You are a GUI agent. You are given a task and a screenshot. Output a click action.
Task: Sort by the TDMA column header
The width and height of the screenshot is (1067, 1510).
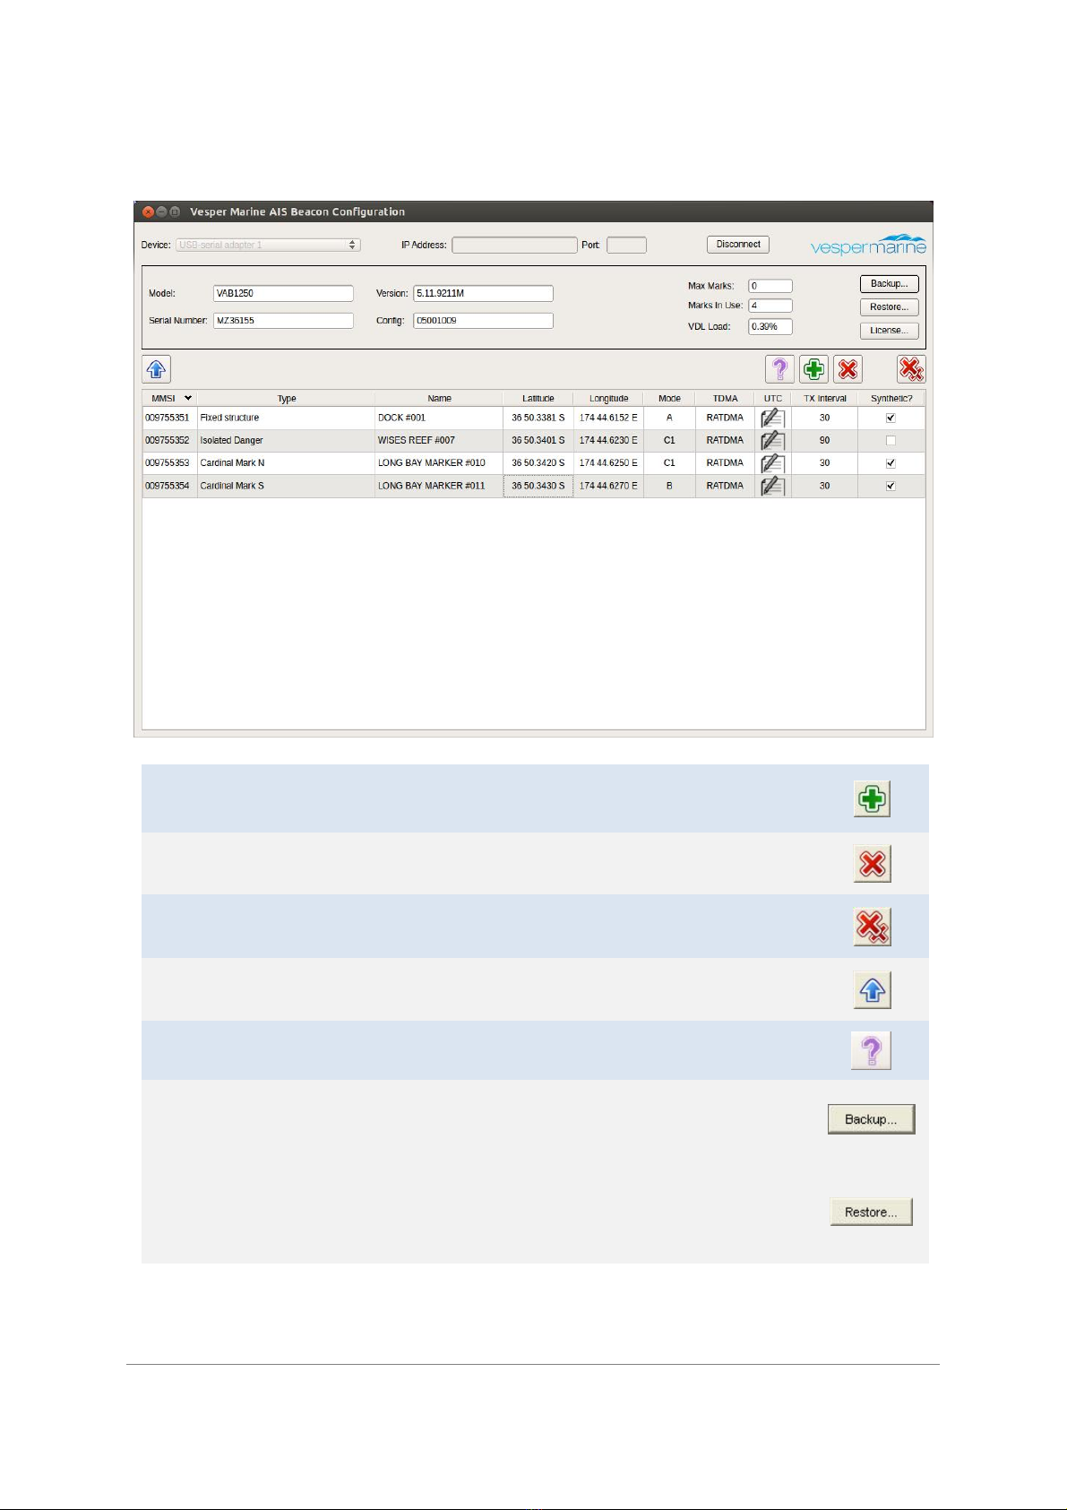(x=725, y=398)
